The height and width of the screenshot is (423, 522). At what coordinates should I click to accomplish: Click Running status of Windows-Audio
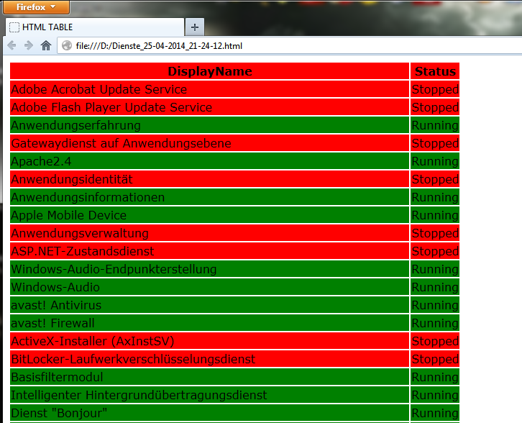coord(435,287)
